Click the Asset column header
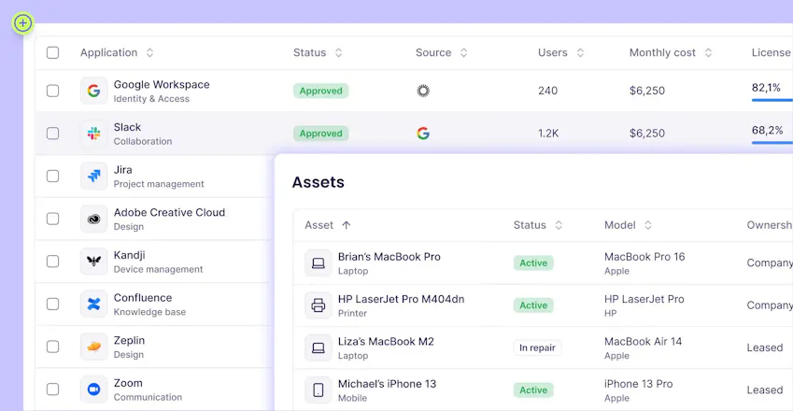Screen dimensions: 793x411 pyautogui.click(x=319, y=225)
